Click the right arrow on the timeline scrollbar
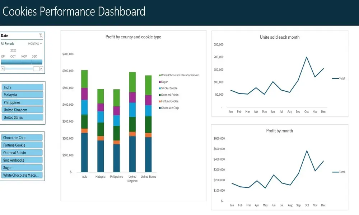This screenshot has height=215, width=359. [41, 68]
